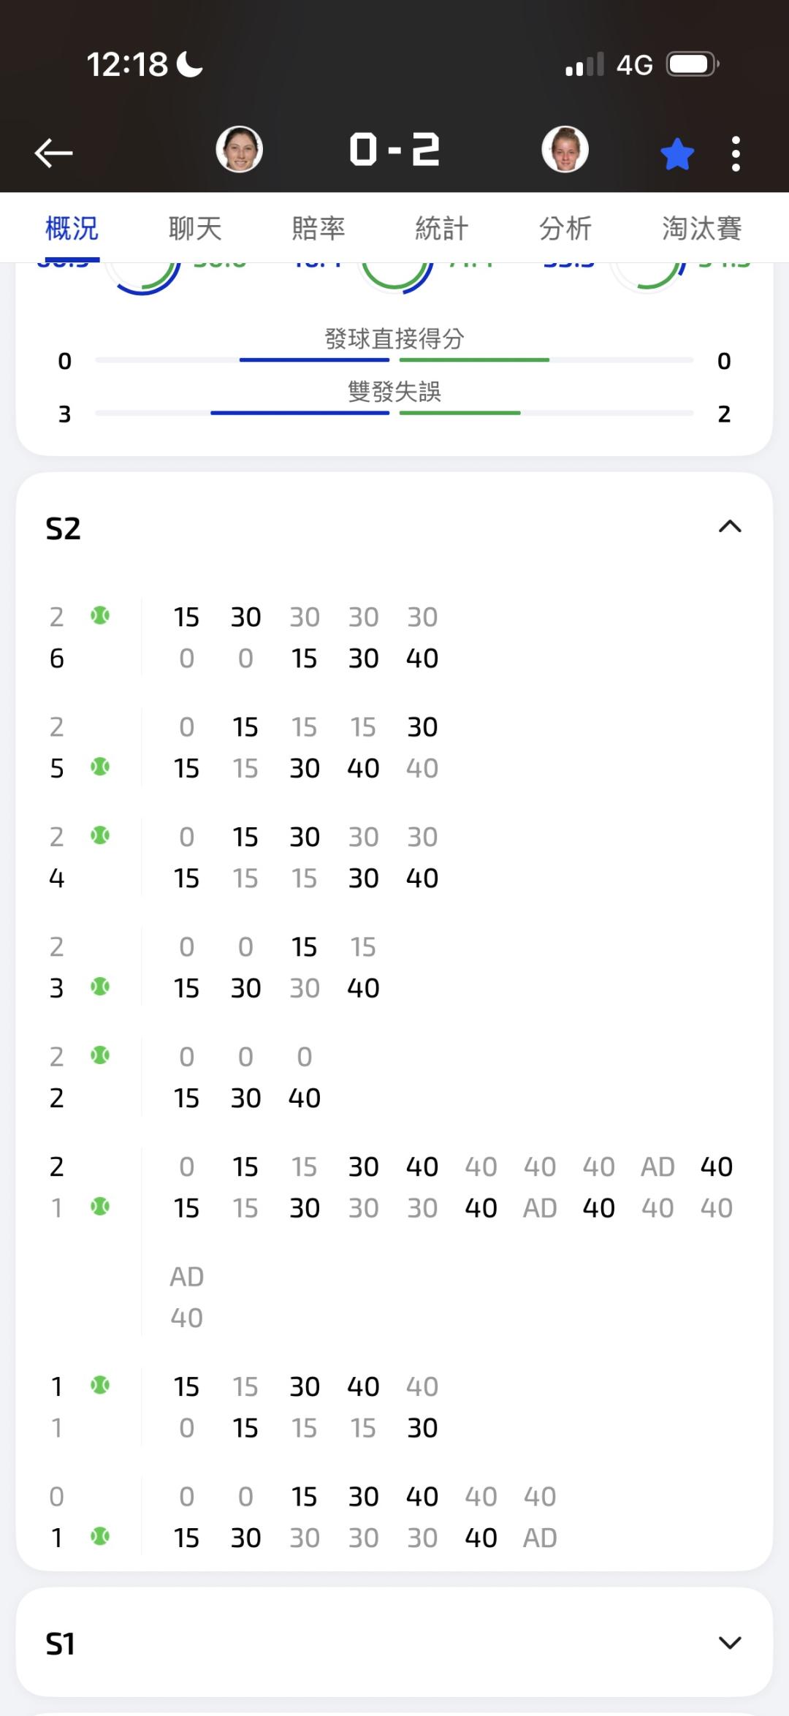Tap the back arrow icon
This screenshot has width=789, height=1716.
53,153
